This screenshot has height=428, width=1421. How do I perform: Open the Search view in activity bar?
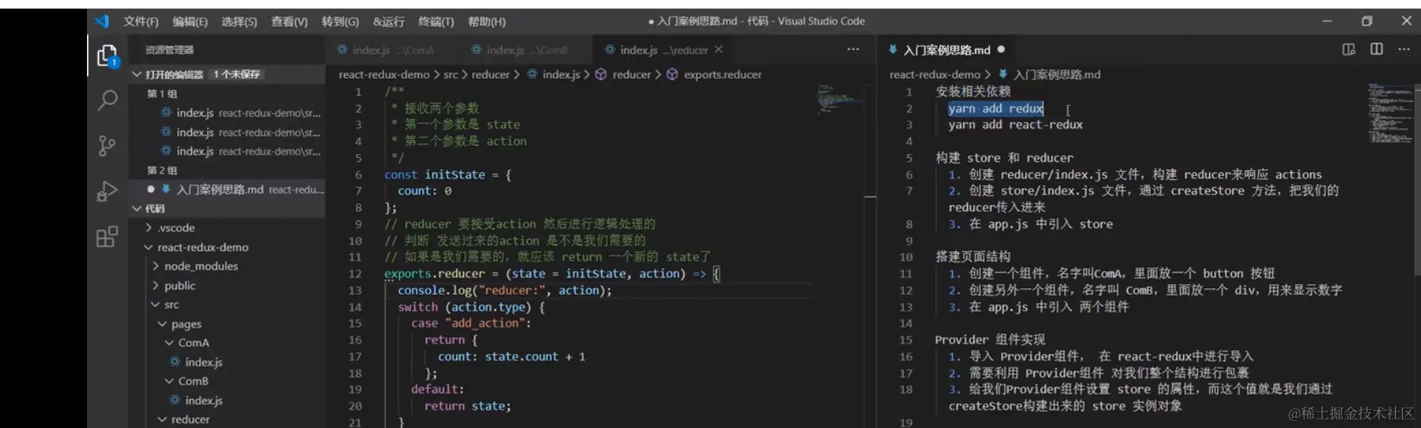(107, 100)
